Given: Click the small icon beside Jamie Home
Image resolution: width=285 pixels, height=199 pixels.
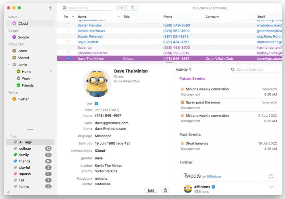Looking at the screenshot, I should coord(51,72).
